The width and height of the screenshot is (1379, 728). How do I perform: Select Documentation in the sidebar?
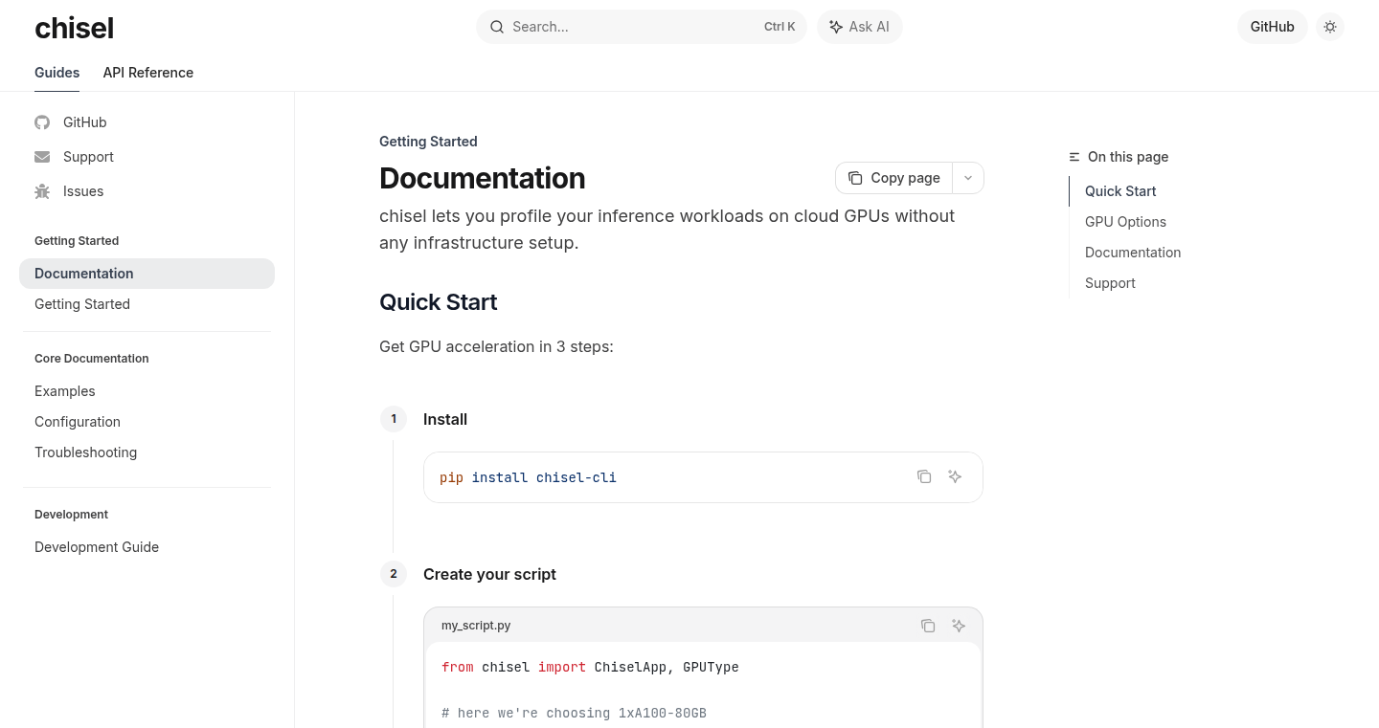[147, 274]
